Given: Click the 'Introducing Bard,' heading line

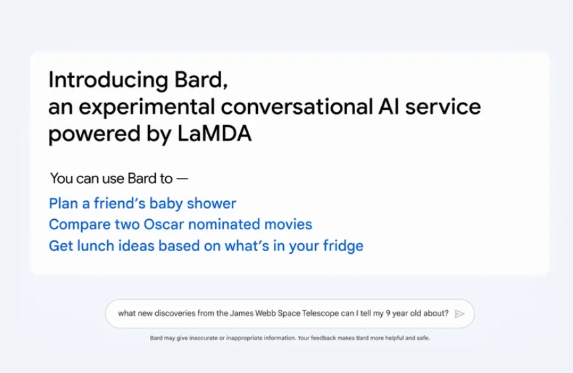Looking at the screenshot, I should click(x=138, y=80).
